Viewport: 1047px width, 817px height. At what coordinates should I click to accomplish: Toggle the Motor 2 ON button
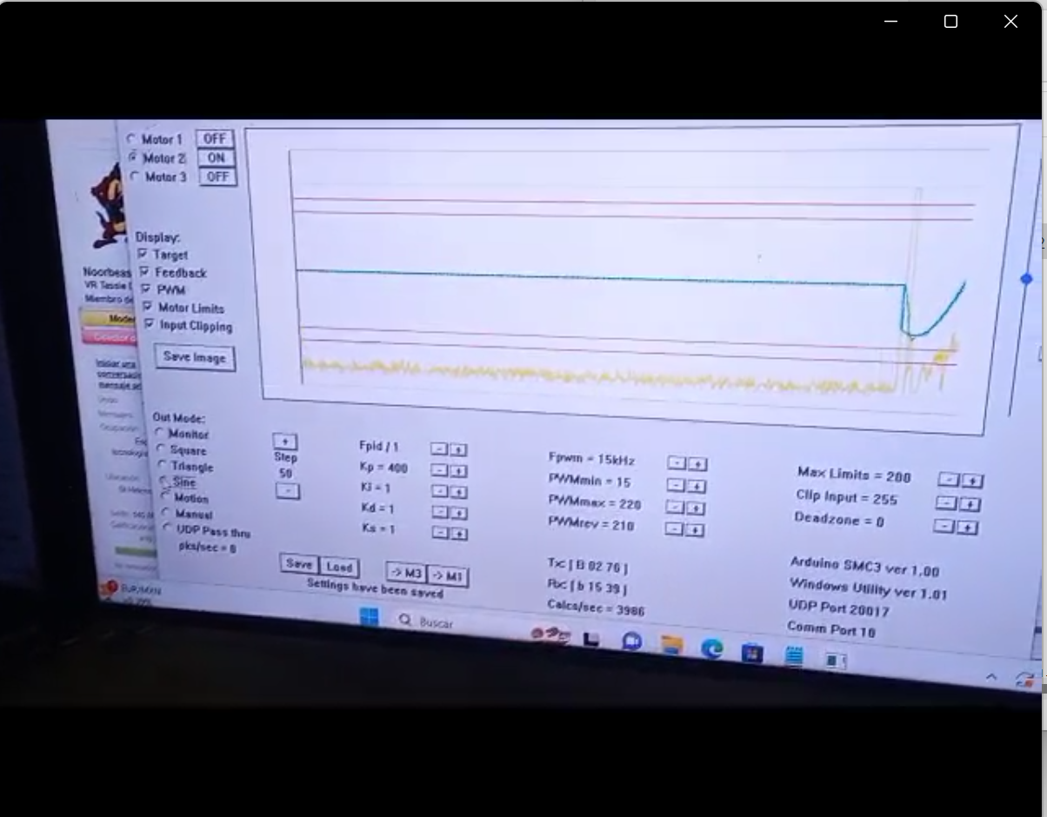(217, 158)
